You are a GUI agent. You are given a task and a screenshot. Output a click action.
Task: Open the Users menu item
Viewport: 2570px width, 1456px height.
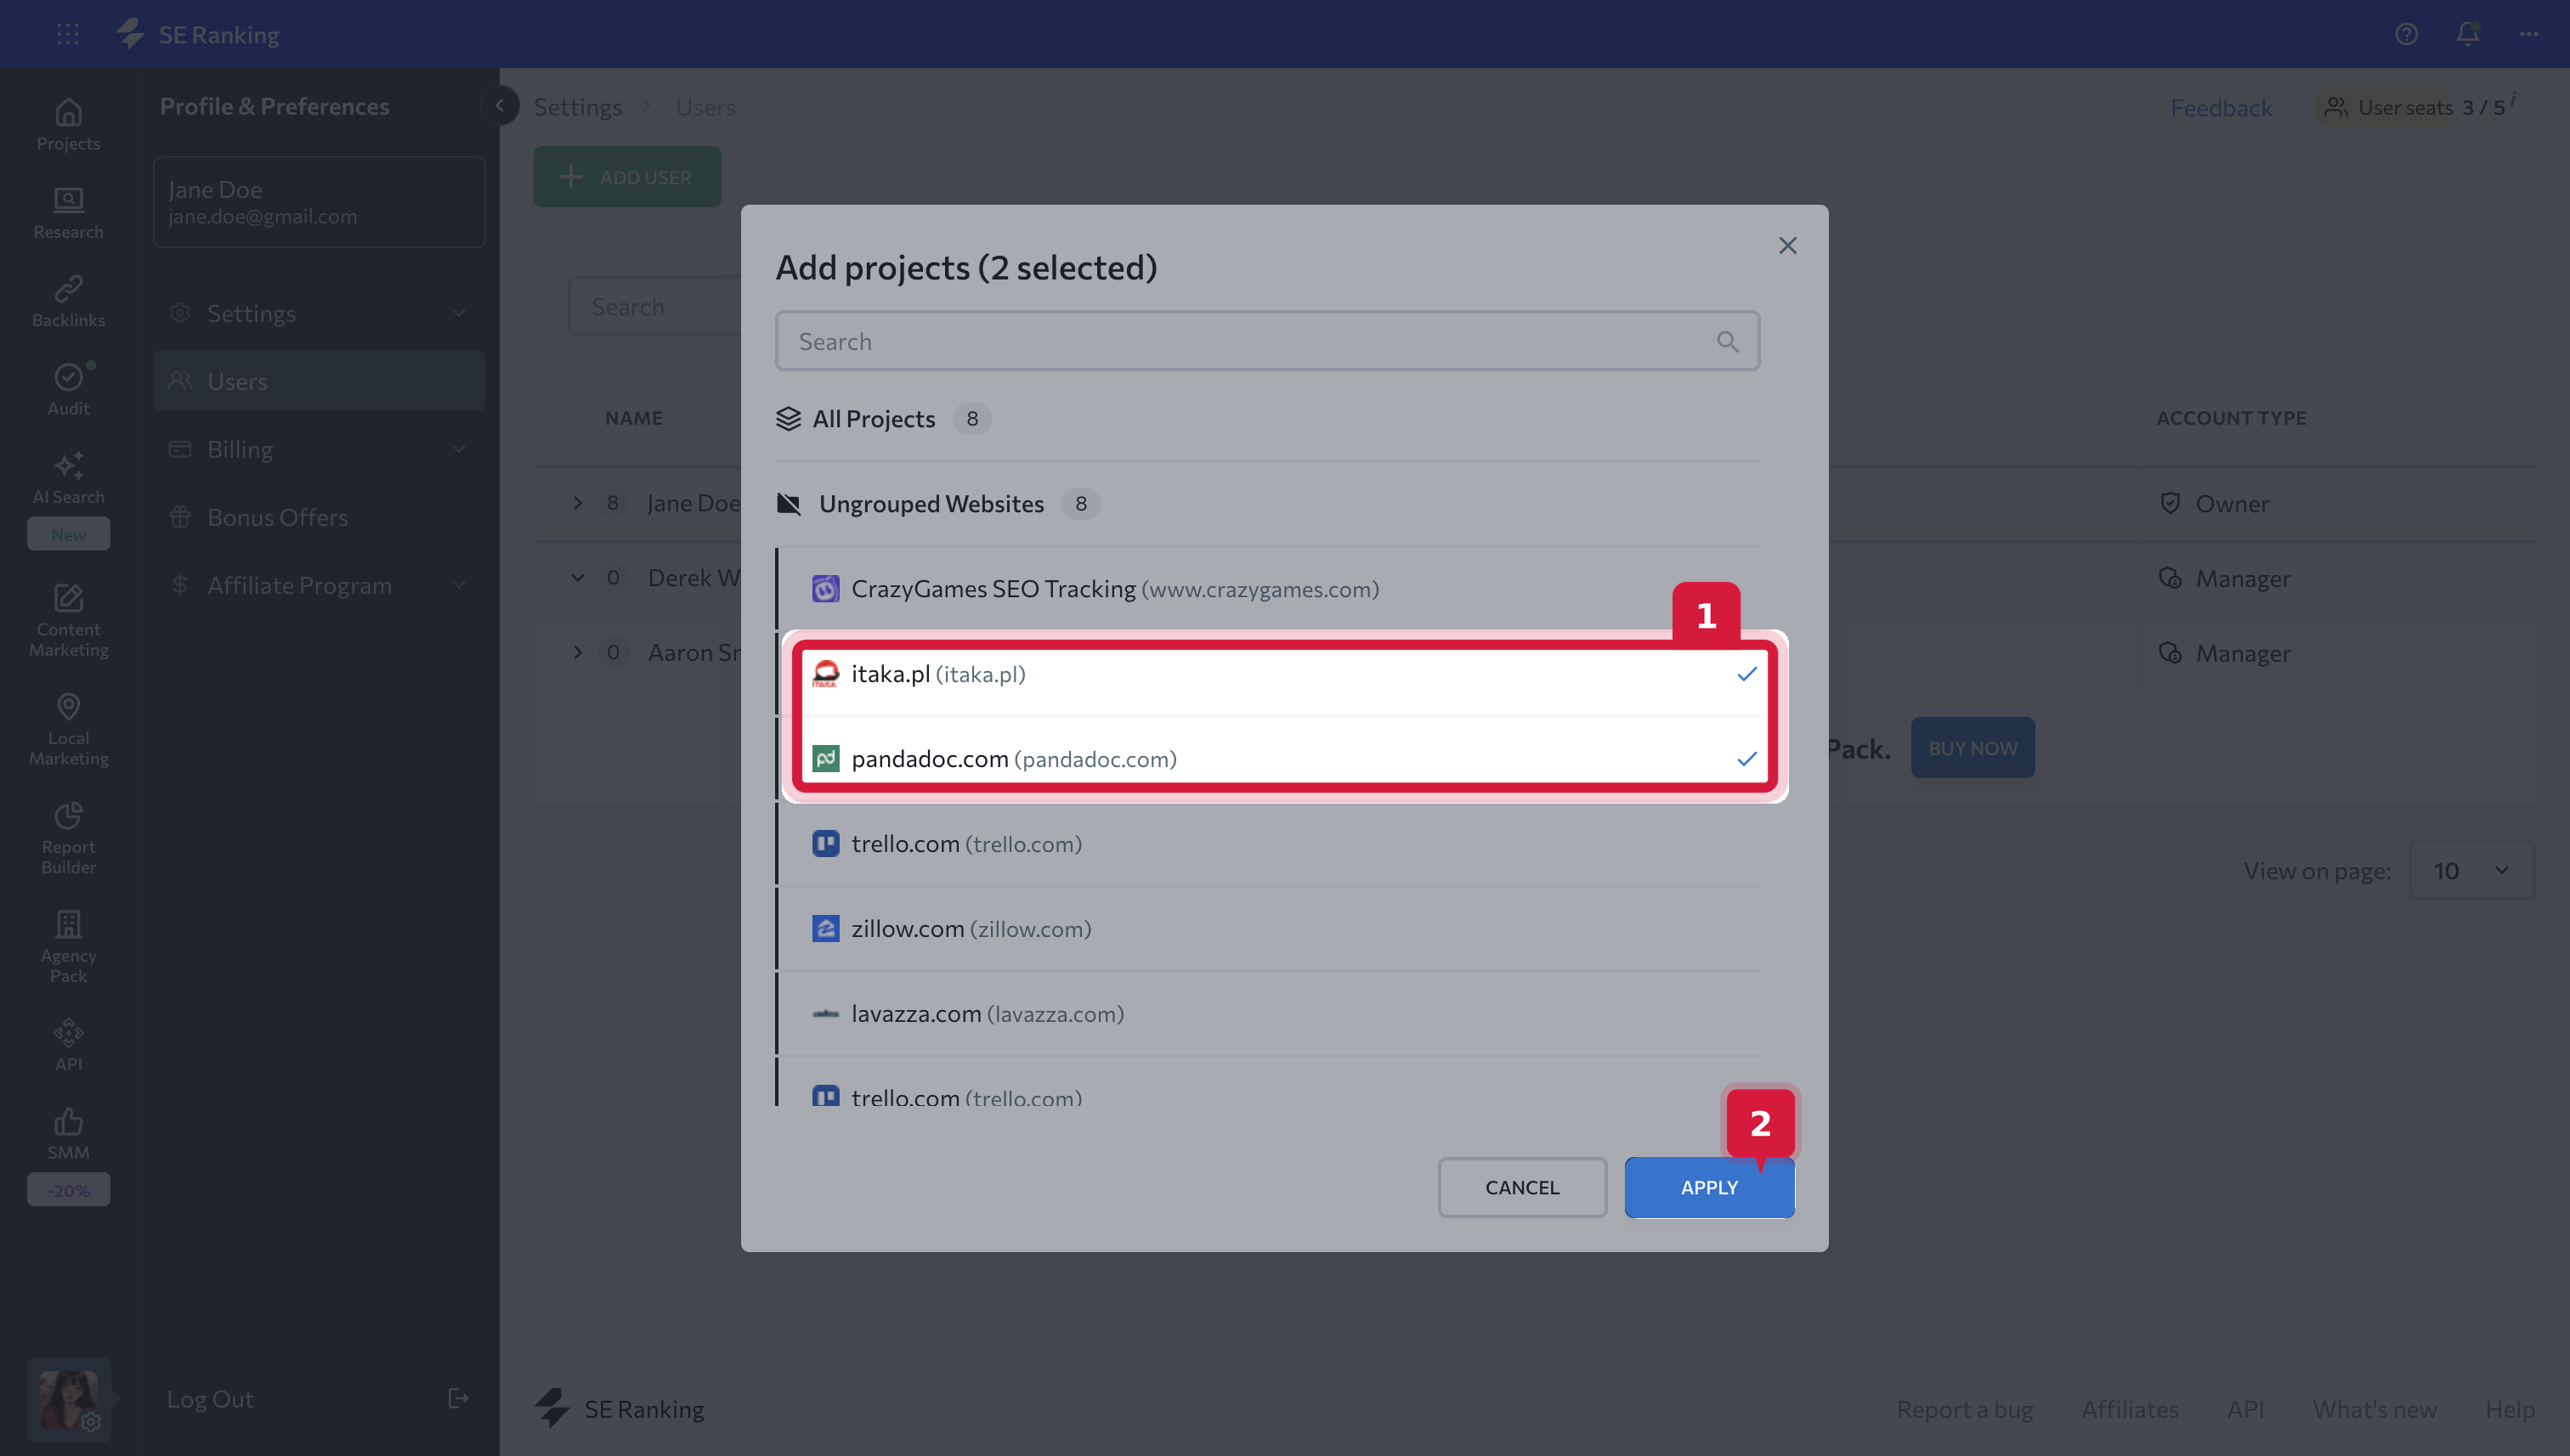pos(319,381)
